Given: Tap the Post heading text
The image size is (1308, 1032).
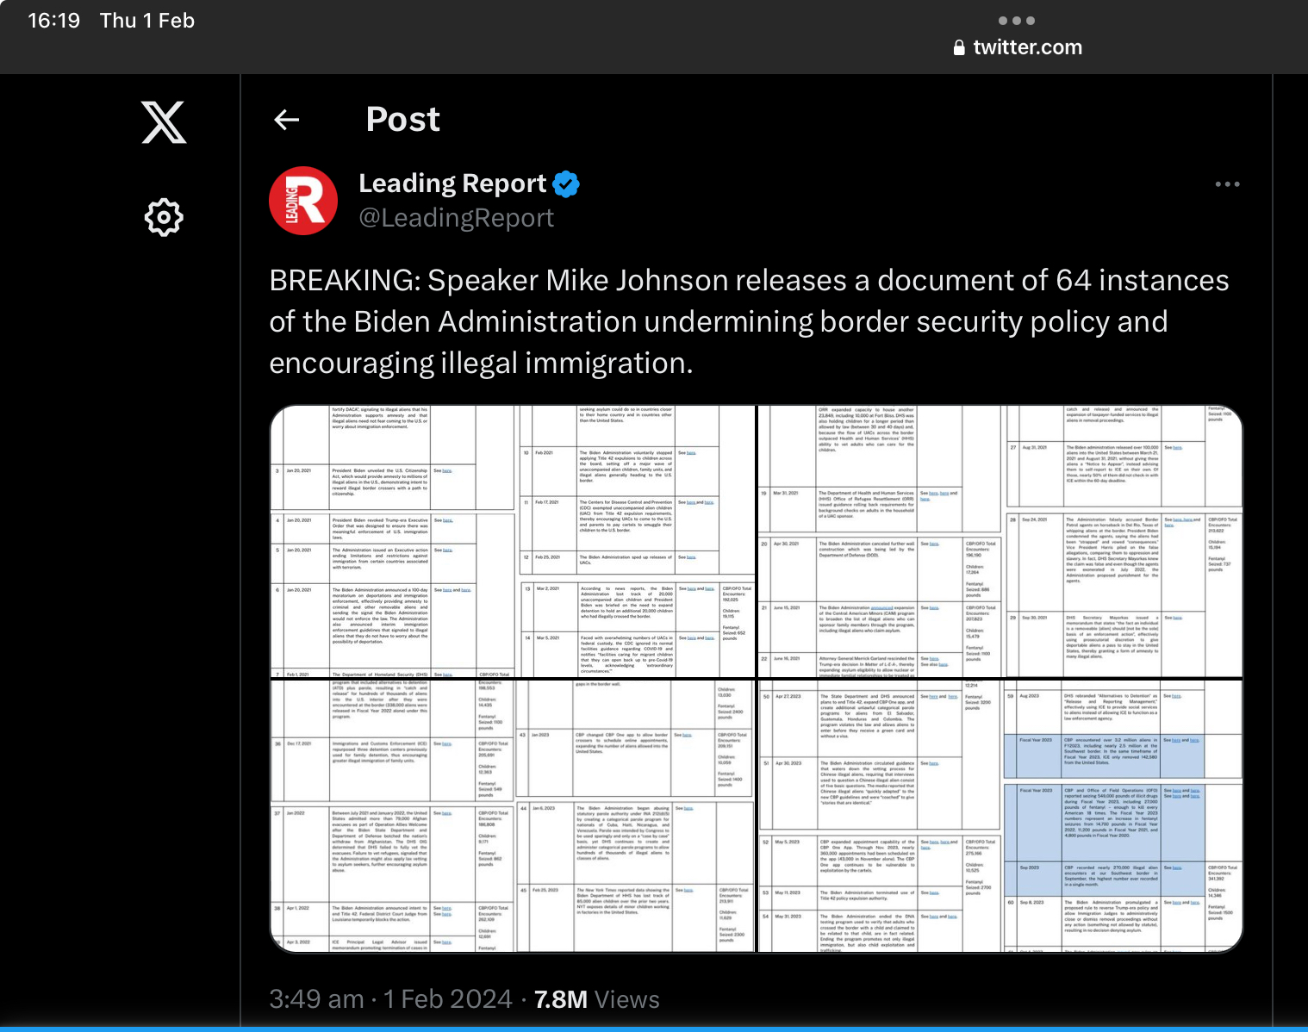Looking at the screenshot, I should (x=403, y=119).
